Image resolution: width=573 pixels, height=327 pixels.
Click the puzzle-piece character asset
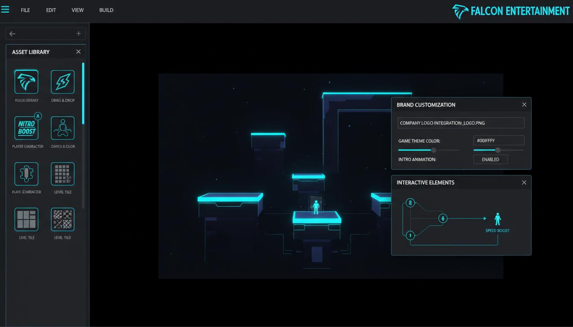26,174
